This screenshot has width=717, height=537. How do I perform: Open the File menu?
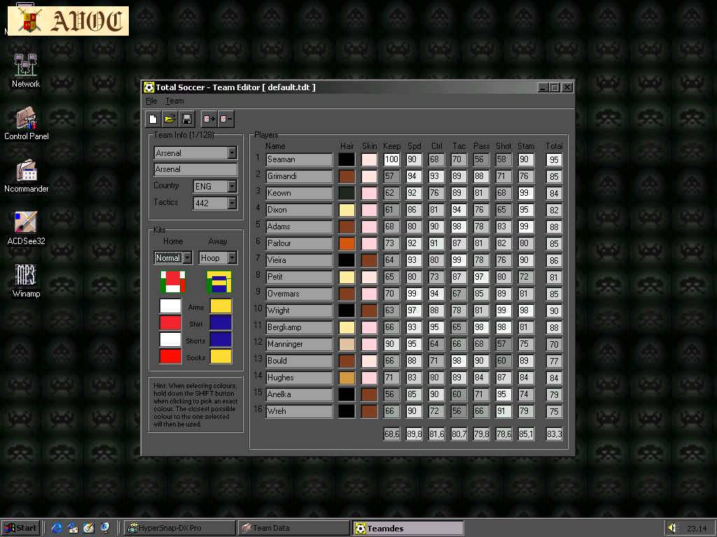pyautogui.click(x=151, y=101)
